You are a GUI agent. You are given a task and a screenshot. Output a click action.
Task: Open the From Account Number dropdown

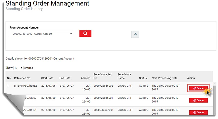click(41, 34)
